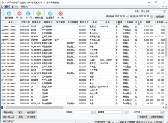Click the app logo in the title bar
The height and width of the screenshot is (123, 168).
point(3,2)
